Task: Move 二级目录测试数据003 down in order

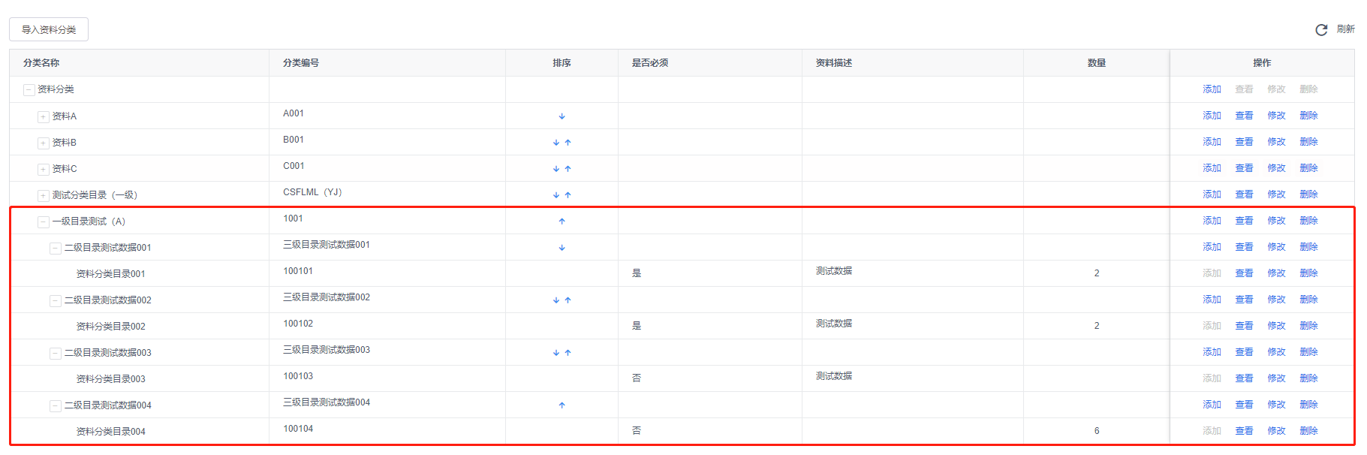Action: 556,353
